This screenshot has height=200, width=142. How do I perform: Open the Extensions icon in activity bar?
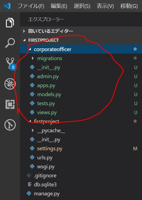(10, 104)
